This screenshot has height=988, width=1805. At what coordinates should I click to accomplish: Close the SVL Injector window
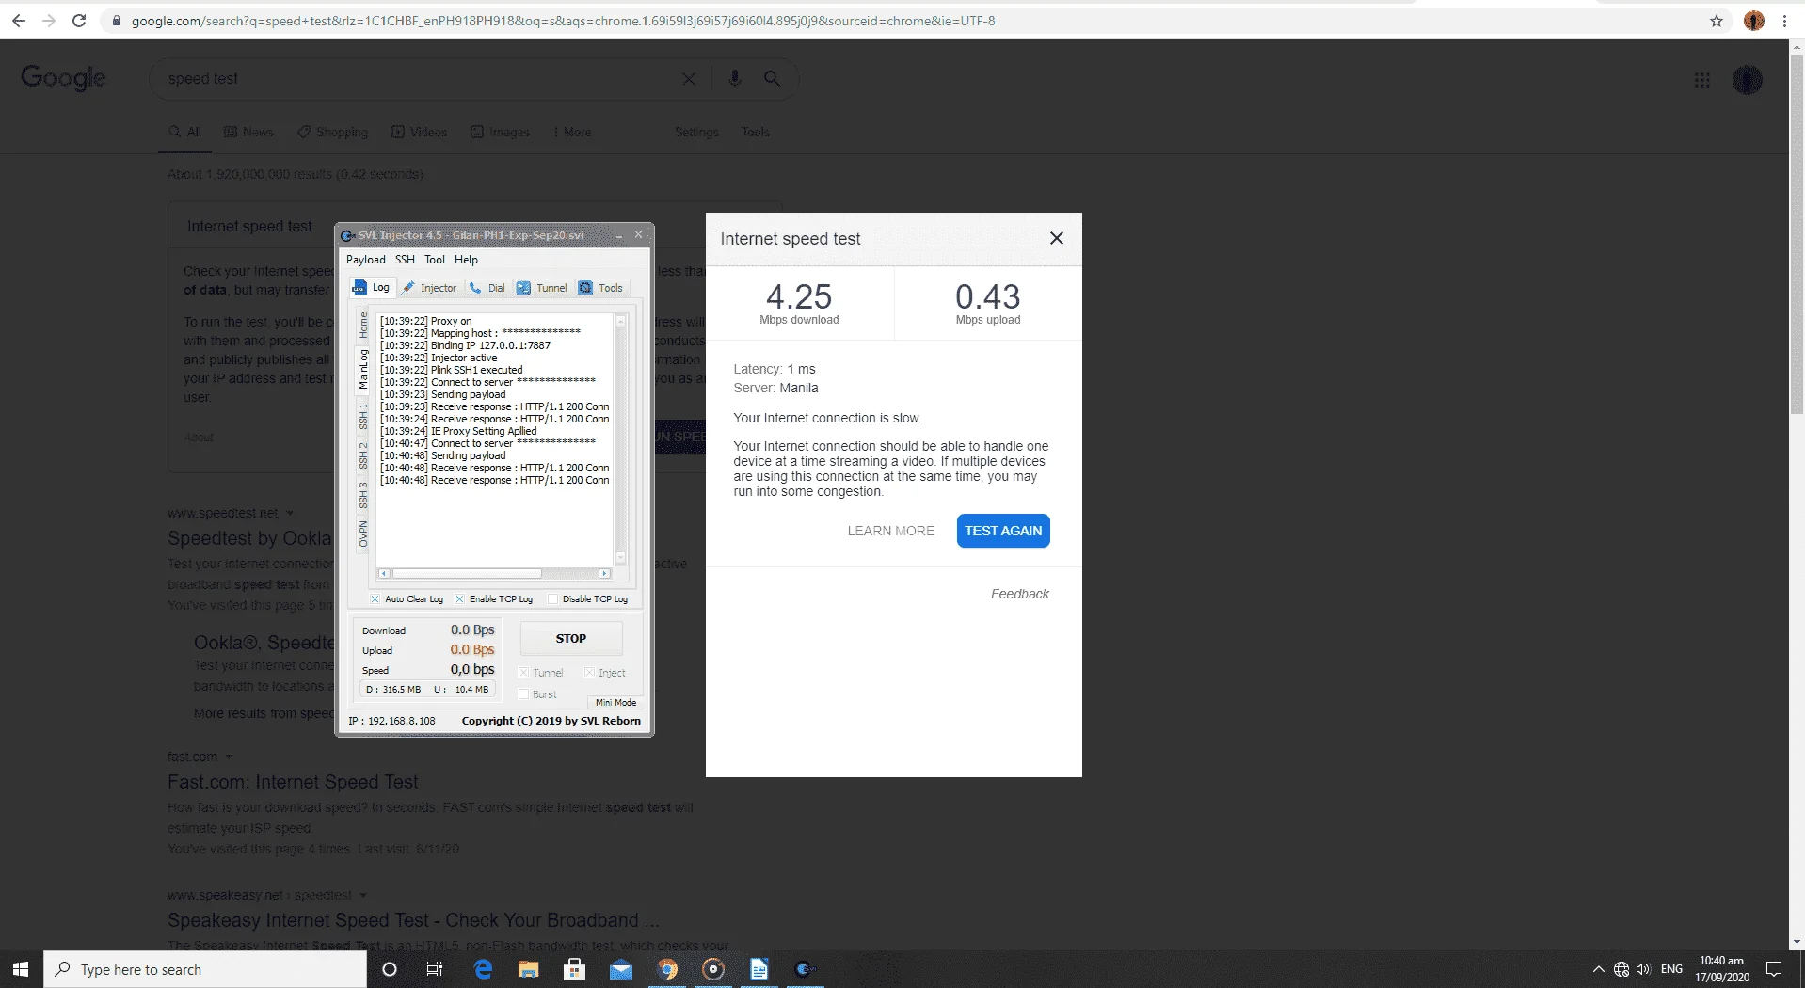coord(639,234)
